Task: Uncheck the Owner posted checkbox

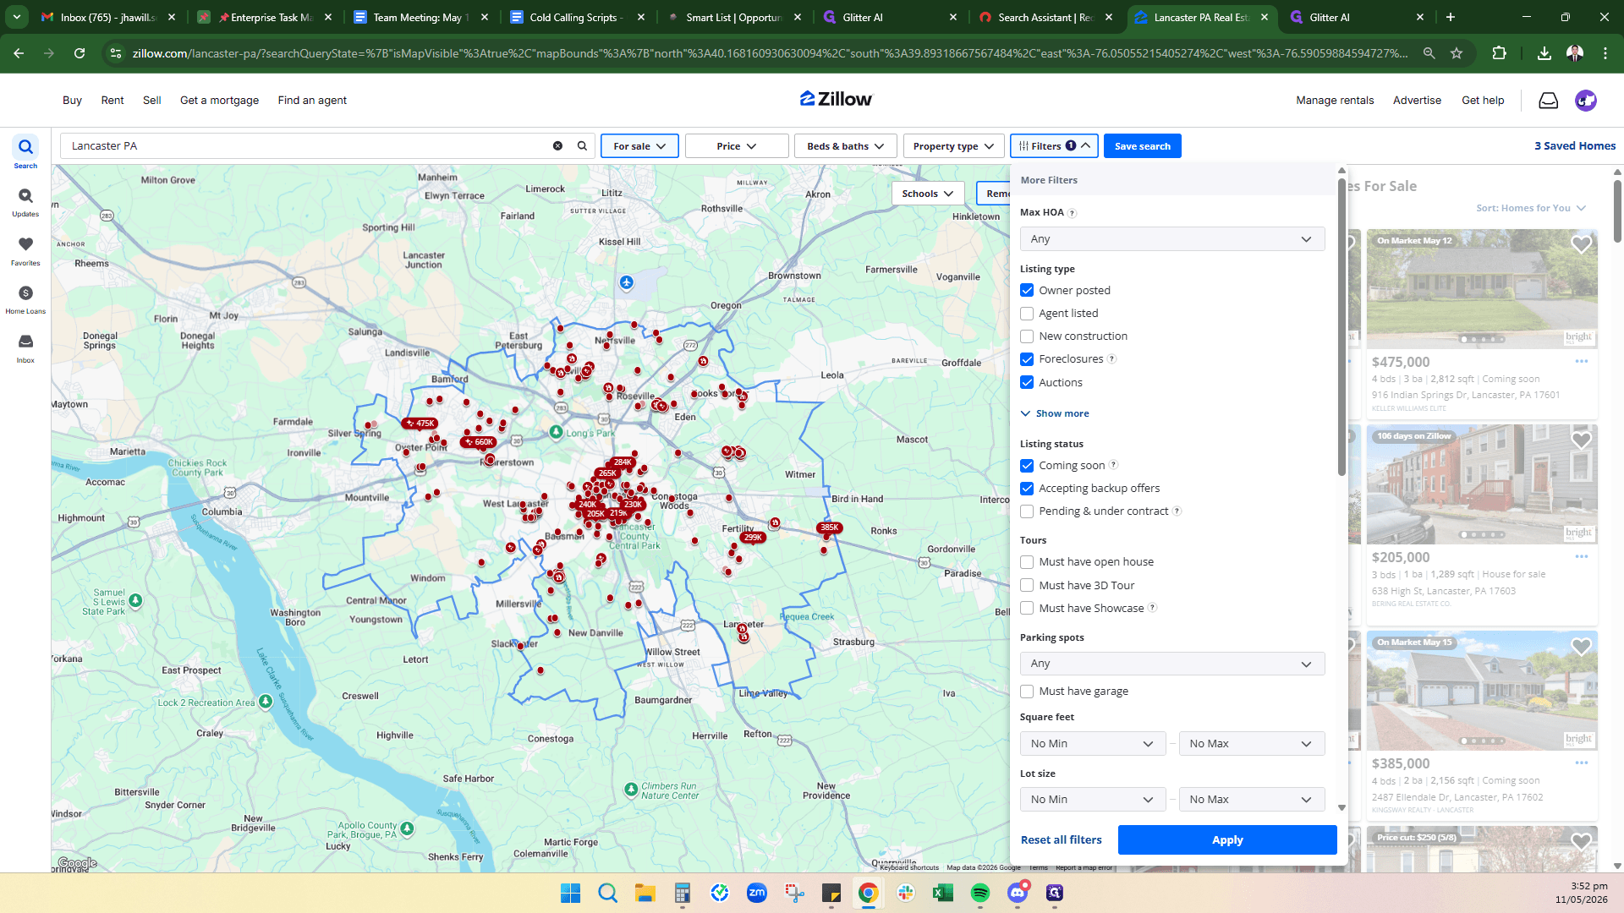Action: tap(1027, 290)
